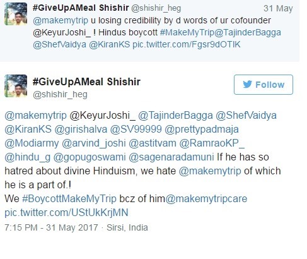Select the @gopugoswami mention
This screenshot has height=259, width=307.
90,157
